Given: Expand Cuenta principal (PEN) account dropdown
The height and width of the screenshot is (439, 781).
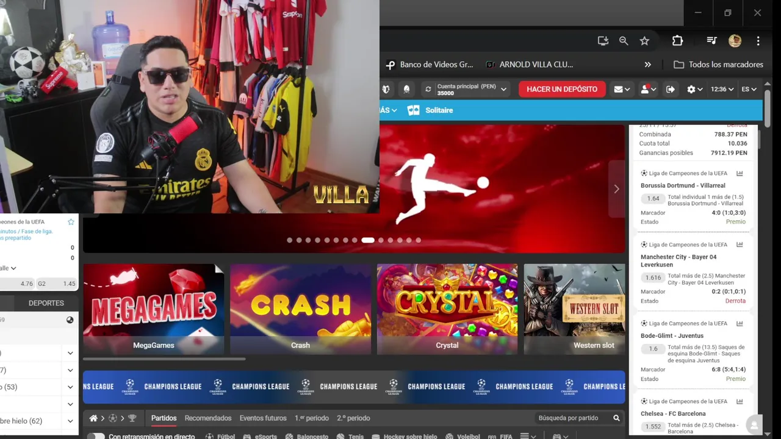Looking at the screenshot, I should (503, 90).
